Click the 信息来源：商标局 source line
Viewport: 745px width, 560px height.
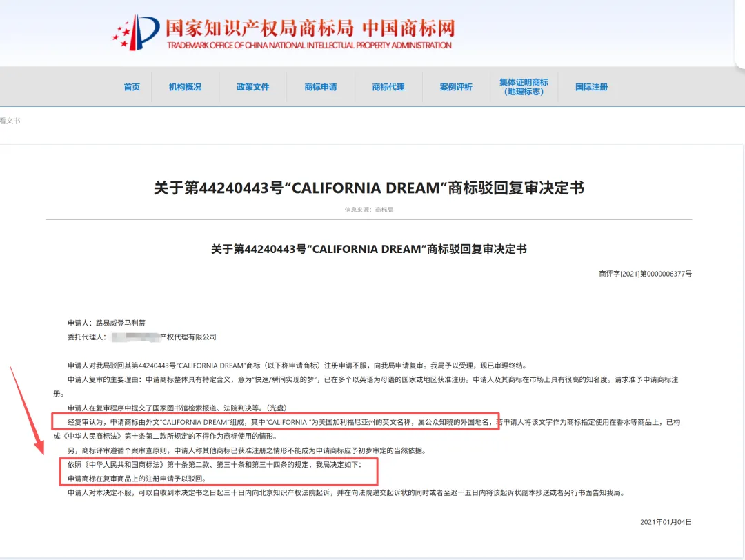[368, 210]
